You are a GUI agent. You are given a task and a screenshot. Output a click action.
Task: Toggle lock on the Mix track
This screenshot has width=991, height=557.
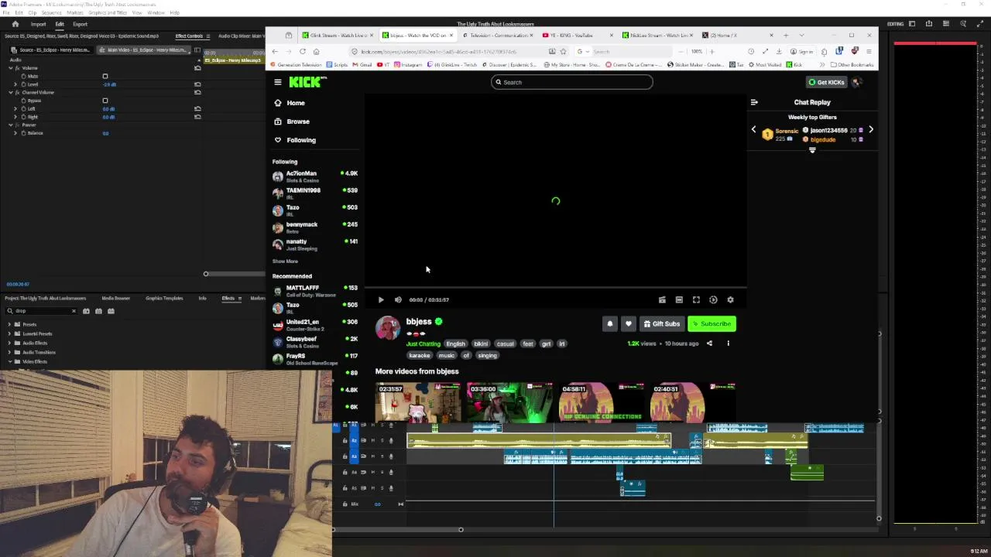tap(345, 504)
